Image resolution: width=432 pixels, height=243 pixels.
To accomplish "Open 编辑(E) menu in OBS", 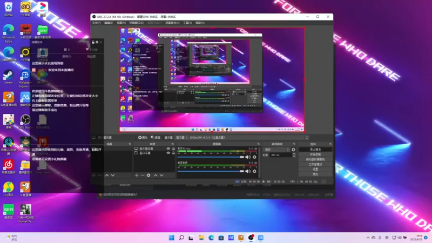I will click(109, 23).
